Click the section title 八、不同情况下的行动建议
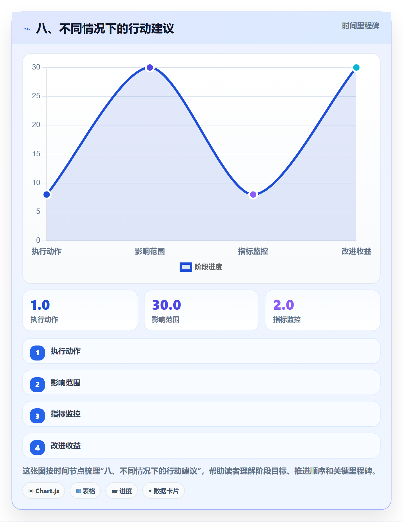This screenshot has width=403, height=522. [105, 29]
